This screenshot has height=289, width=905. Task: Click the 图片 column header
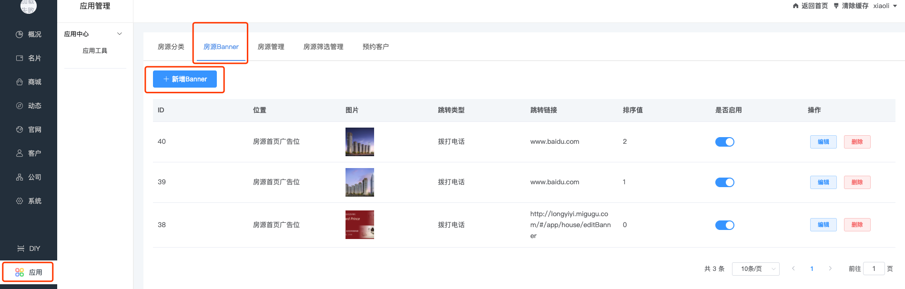click(352, 110)
